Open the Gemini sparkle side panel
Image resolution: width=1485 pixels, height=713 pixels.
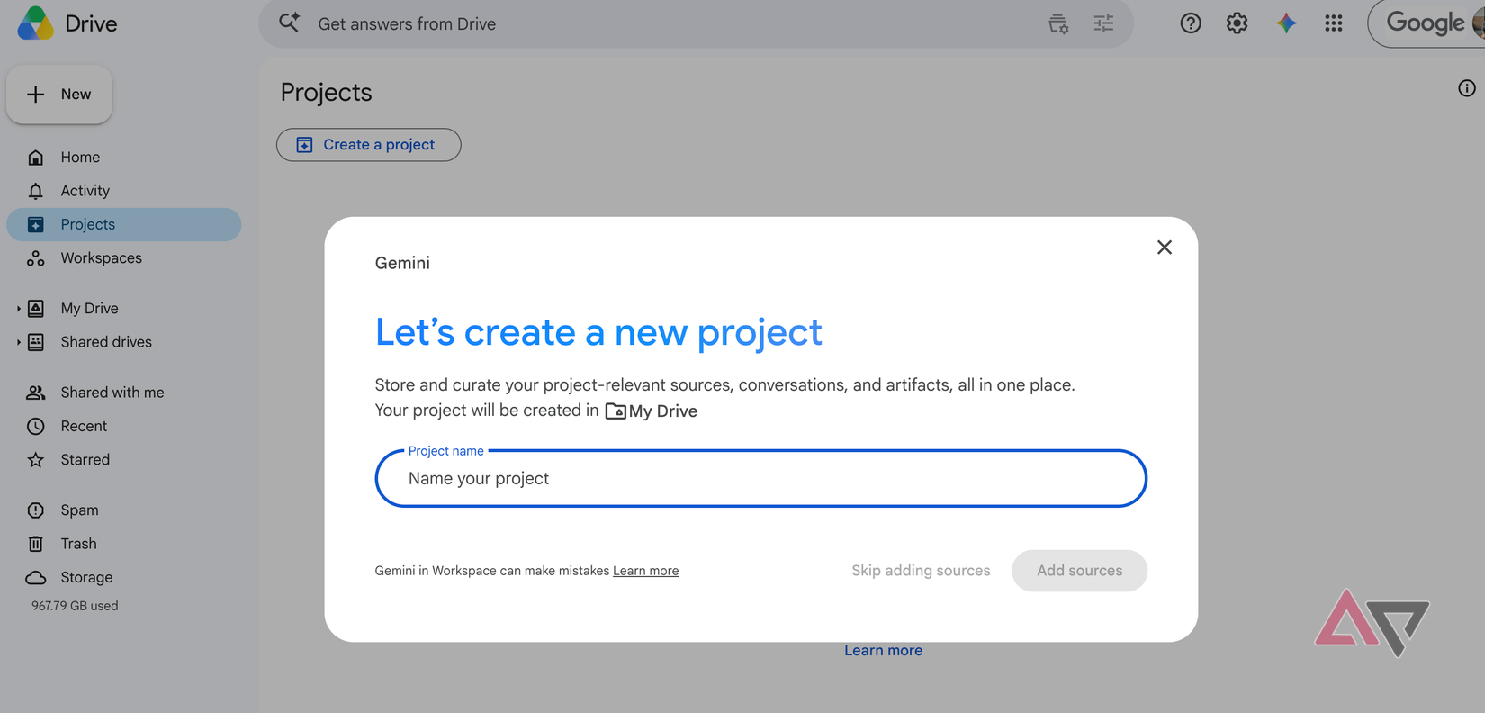(x=1286, y=23)
